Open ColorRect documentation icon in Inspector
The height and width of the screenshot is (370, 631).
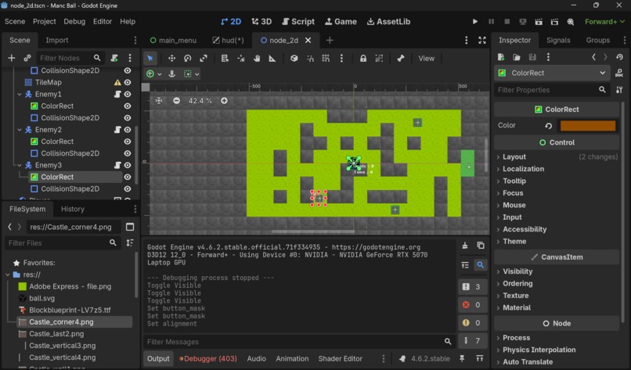click(619, 73)
